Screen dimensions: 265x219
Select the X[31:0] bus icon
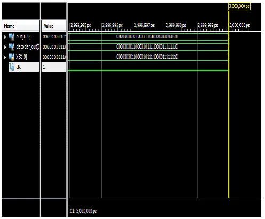12,57
